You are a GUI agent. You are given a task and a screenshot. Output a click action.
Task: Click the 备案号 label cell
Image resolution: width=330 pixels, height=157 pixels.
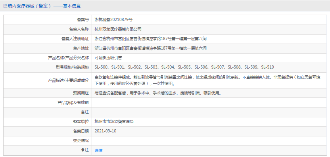pyautogui.click(x=83, y=20)
